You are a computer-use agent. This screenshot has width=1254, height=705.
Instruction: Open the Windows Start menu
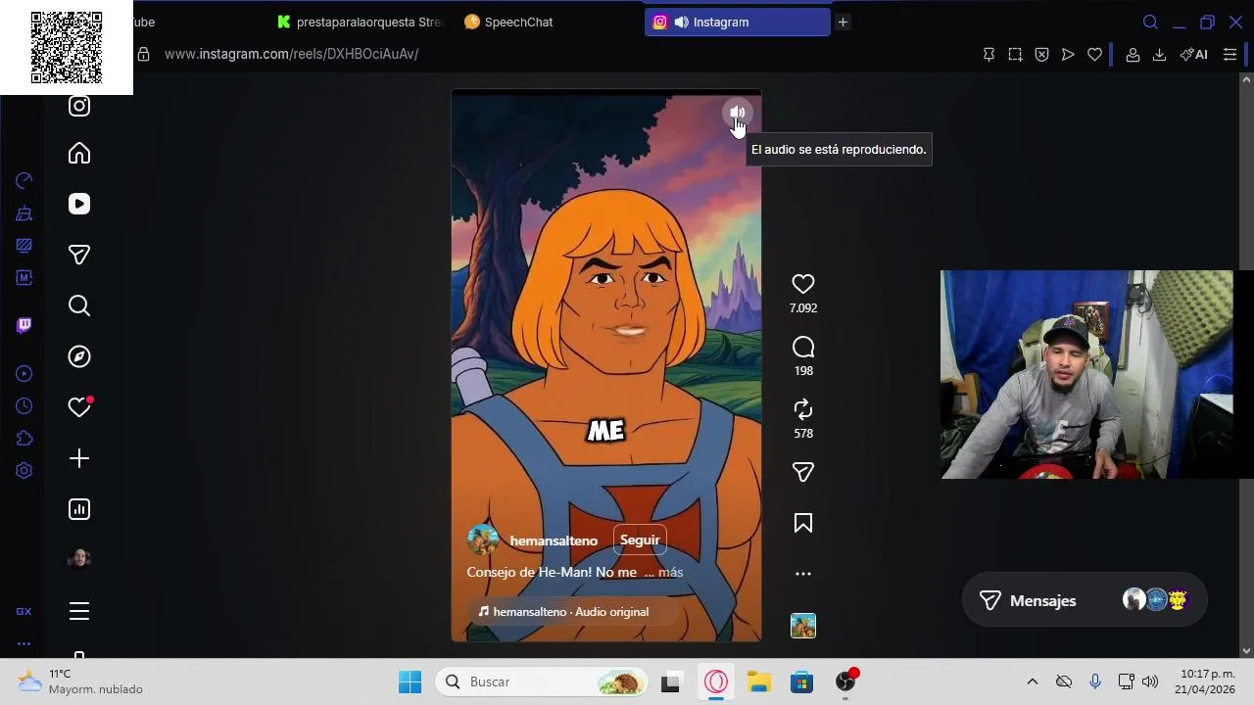(x=410, y=681)
